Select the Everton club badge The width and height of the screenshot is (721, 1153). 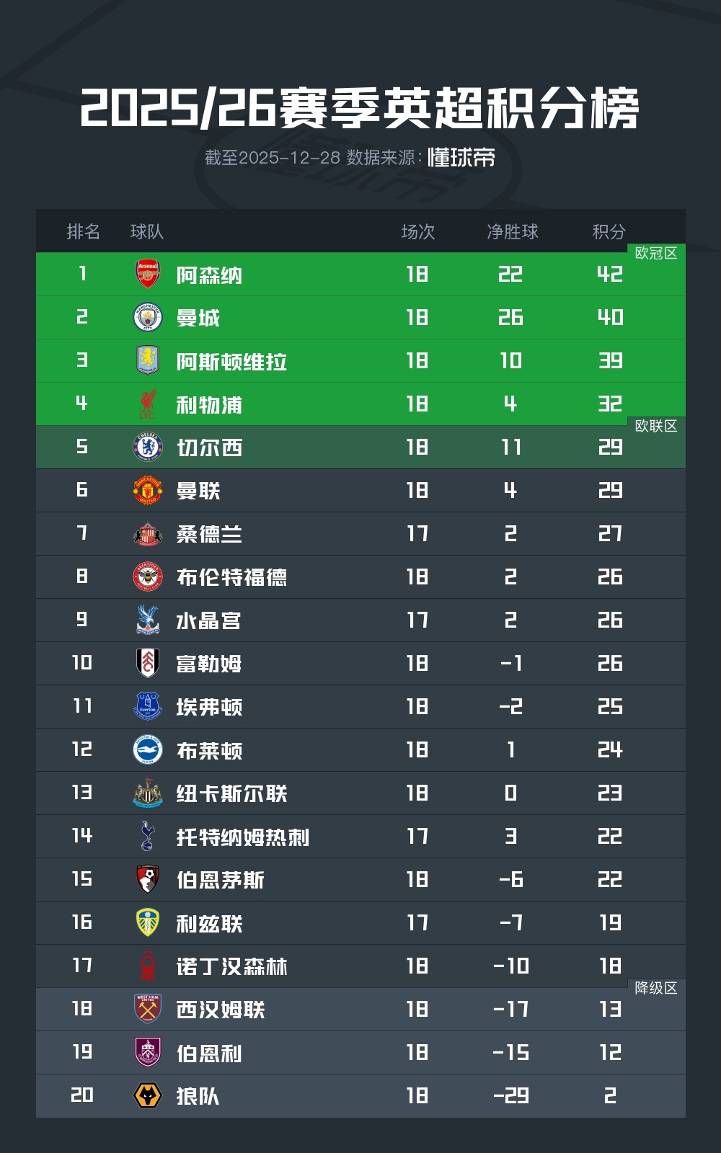tap(148, 706)
